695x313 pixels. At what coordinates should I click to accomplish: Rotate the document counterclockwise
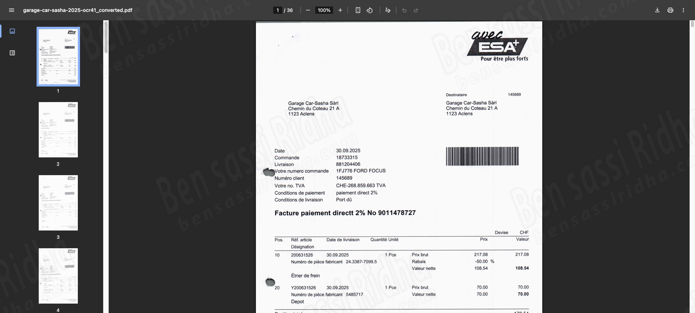tap(370, 10)
